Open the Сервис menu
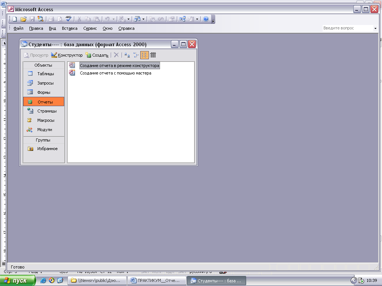The image size is (382, 286). click(x=90, y=28)
